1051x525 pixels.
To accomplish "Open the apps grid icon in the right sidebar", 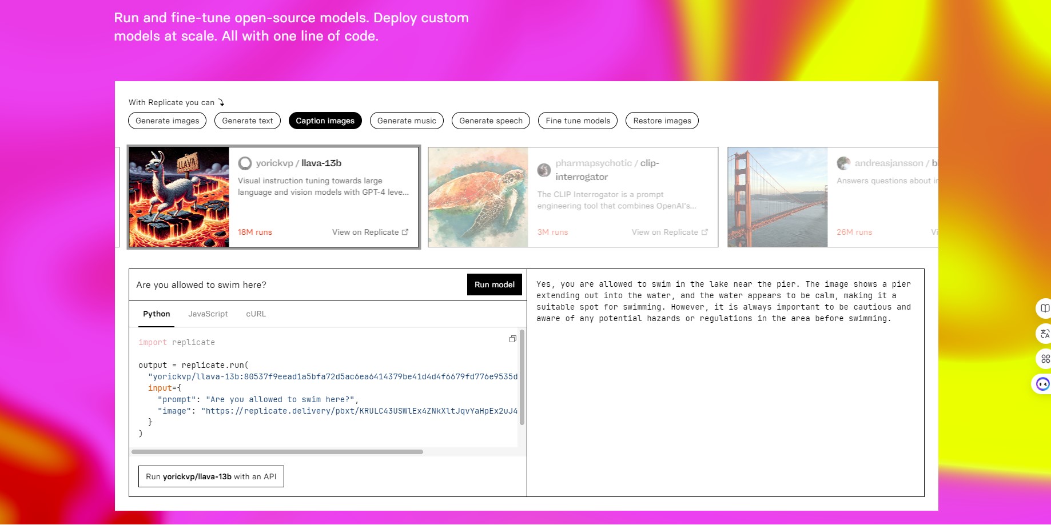I will click(1044, 359).
